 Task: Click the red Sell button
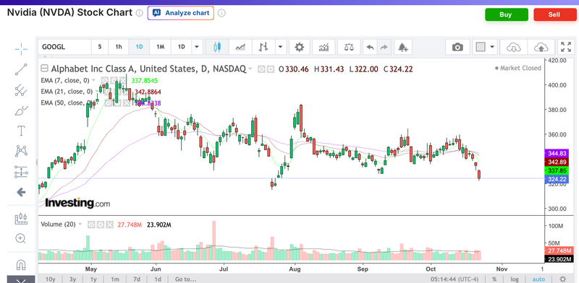point(554,14)
